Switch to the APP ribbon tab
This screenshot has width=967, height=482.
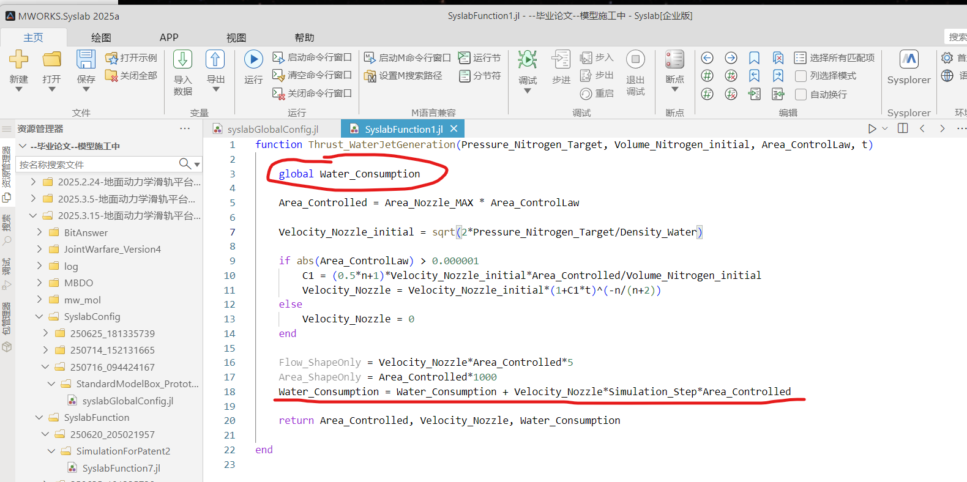click(x=169, y=37)
